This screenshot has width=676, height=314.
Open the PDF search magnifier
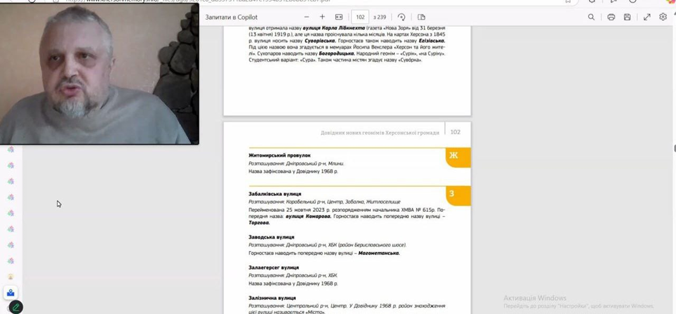coord(591,16)
